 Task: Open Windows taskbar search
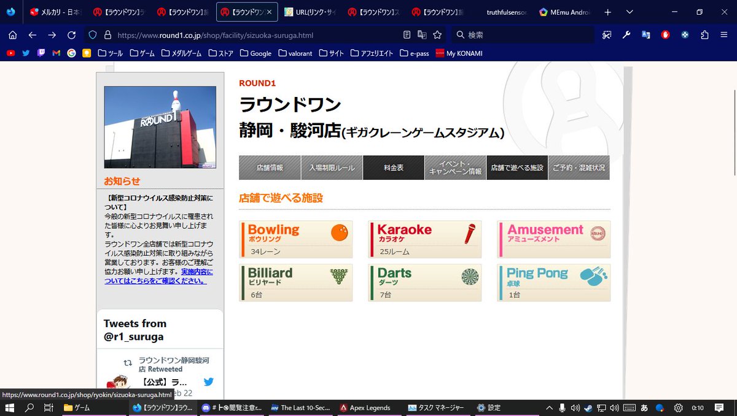pyautogui.click(x=29, y=407)
